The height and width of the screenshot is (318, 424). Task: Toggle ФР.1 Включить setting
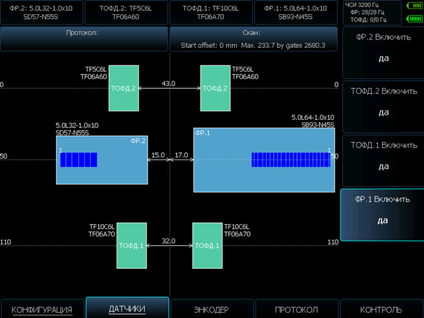point(382,210)
